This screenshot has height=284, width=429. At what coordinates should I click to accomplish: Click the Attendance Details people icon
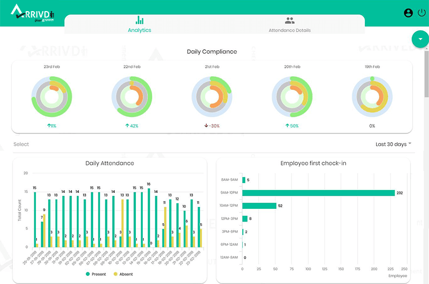tap(289, 21)
